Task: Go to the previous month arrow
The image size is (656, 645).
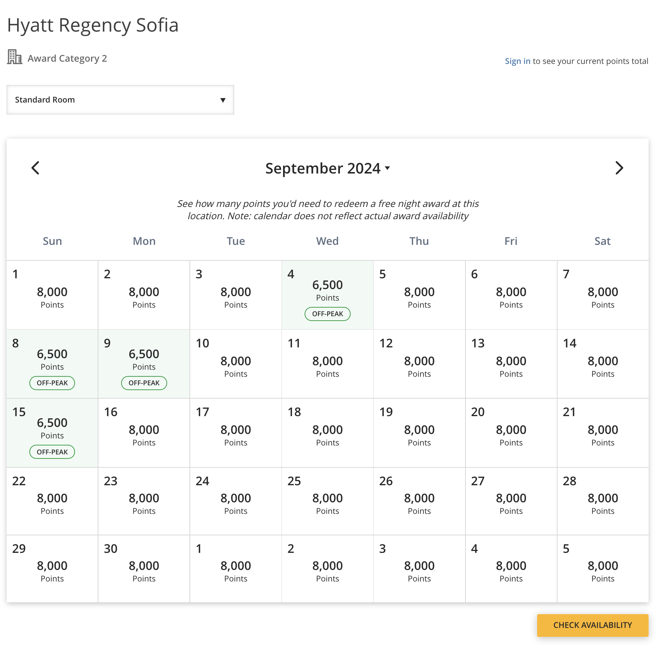Action: [x=35, y=168]
